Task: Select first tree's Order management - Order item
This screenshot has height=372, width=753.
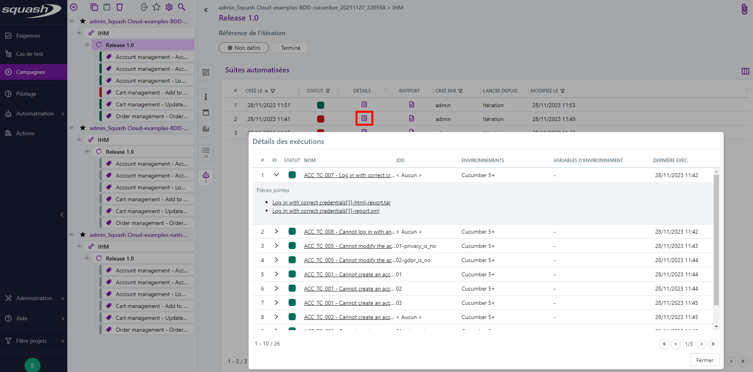Action: pyautogui.click(x=147, y=116)
